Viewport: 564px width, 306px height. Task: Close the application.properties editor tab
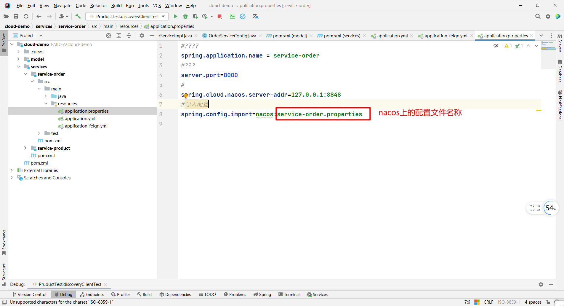click(x=532, y=36)
